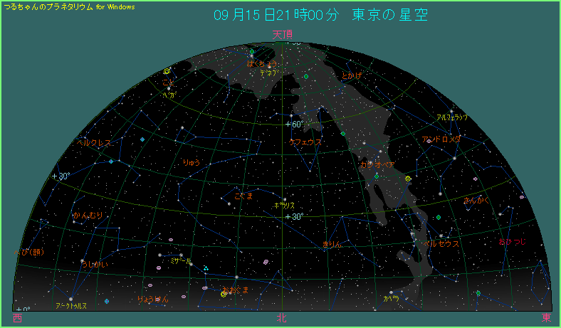The image size is (561, 328).
Task: Click the Capella (カペラ) star label
Action: coord(391,299)
